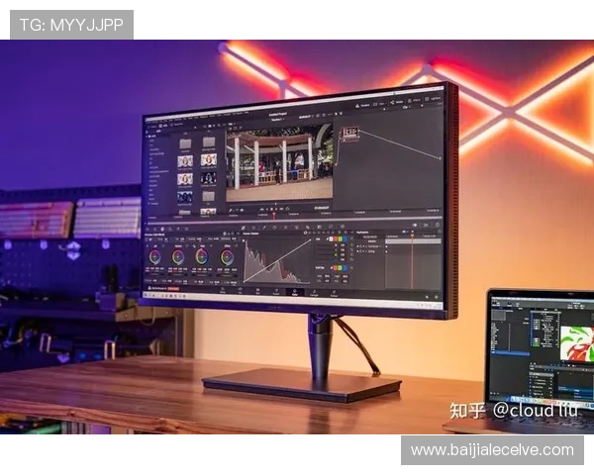Click the red channel button in curves
This screenshot has width=594, height=475.
[334, 239]
